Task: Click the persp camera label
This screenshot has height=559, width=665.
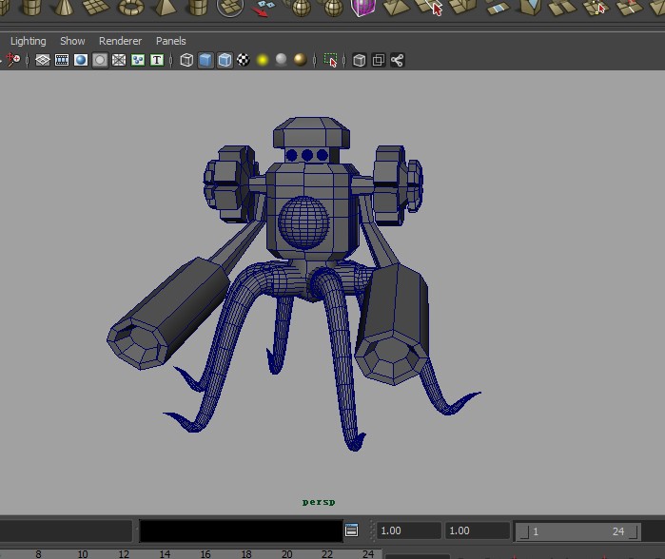Action: tap(319, 502)
